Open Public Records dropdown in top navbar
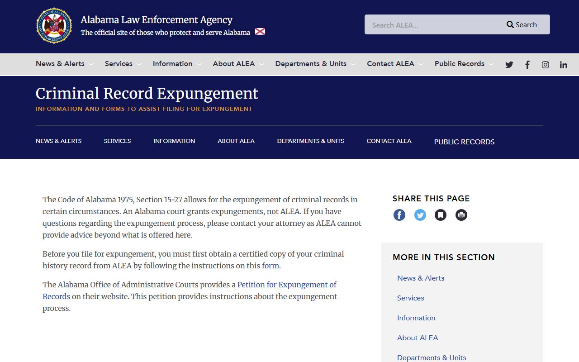 pyautogui.click(x=464, y=64)
